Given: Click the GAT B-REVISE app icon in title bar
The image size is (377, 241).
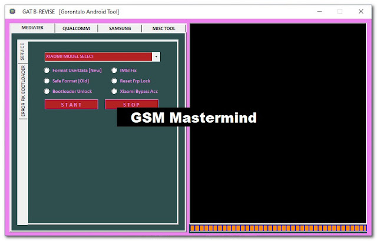Looking at the screenshot, I should pos(12,11).
